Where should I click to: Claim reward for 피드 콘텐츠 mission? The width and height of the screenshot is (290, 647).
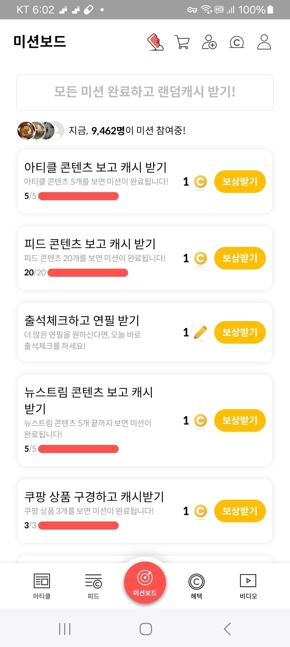point(240,258)
